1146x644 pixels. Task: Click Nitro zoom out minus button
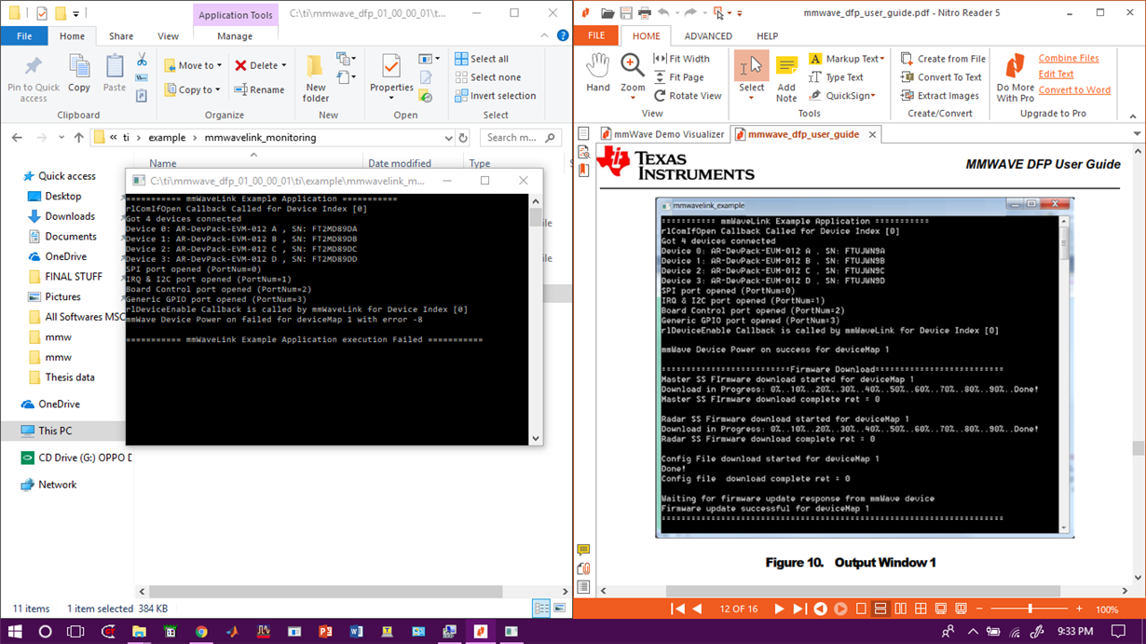(x=980, y=610)
